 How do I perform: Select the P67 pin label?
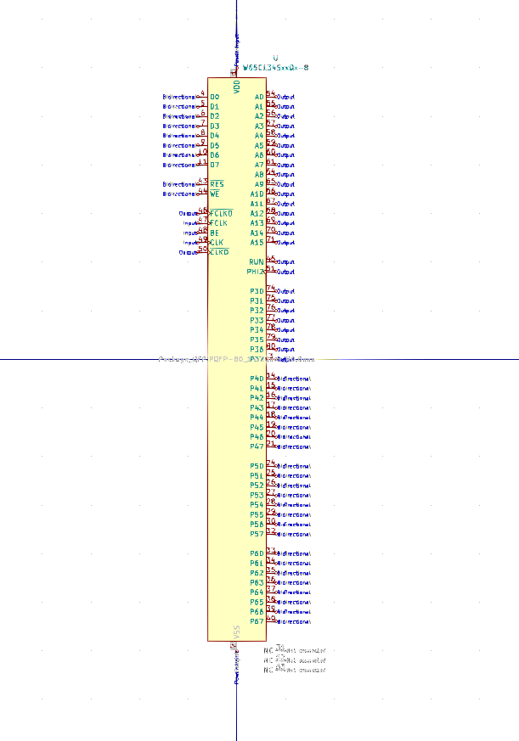[257, 621]
